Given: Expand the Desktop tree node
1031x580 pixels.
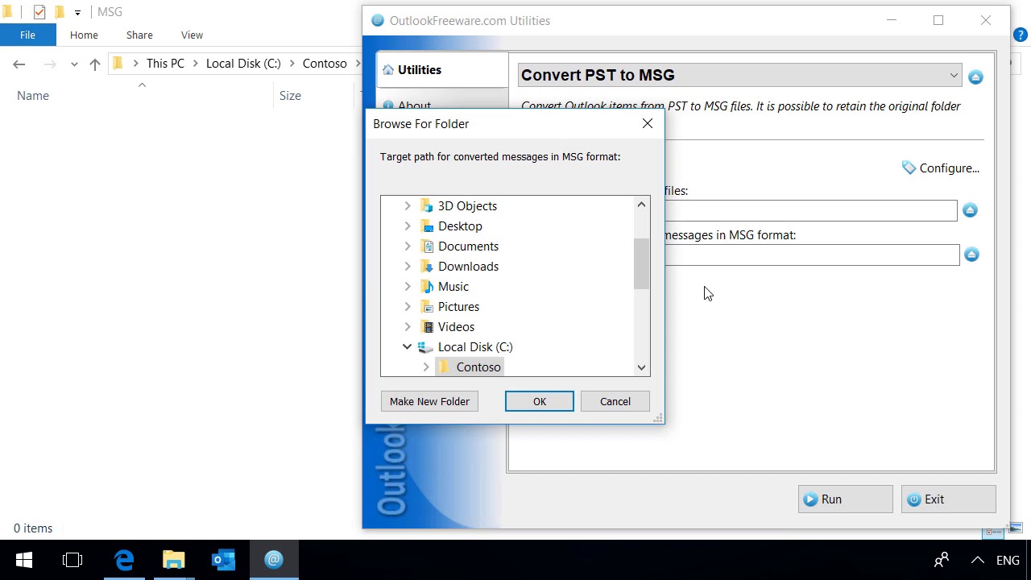Looking at the screenshot, I should point(408,226).
